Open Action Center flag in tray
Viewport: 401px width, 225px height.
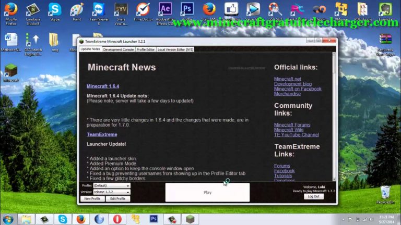(x=350, y=219)
